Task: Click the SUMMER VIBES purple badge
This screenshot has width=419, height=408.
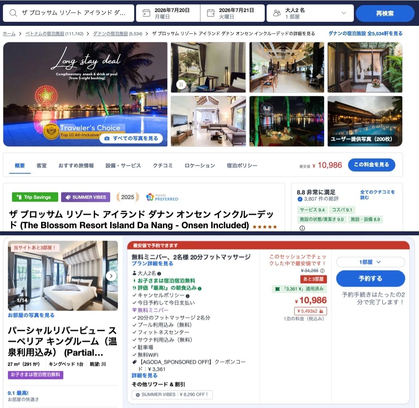Action: tap(85, 197)
